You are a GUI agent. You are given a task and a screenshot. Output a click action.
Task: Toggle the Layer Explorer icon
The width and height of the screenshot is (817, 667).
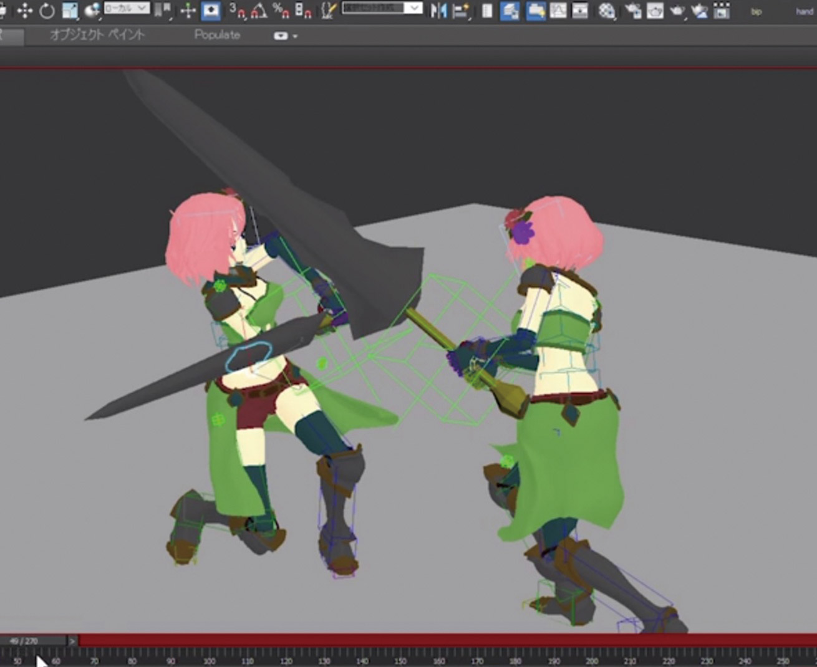click(510, 11)
